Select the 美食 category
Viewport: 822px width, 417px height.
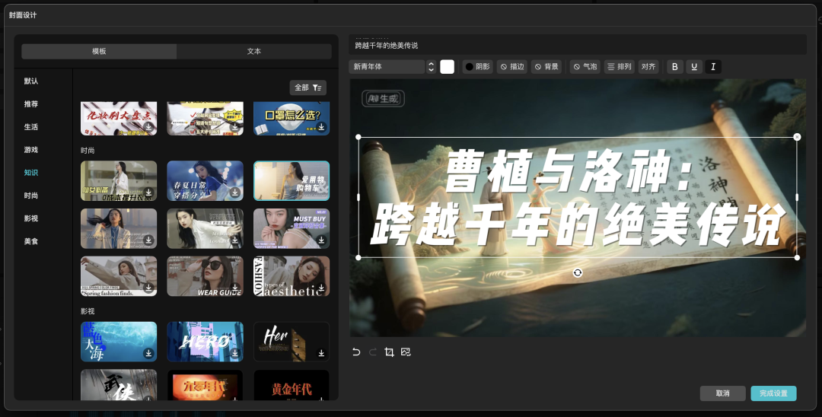click(x=31, y=241)
